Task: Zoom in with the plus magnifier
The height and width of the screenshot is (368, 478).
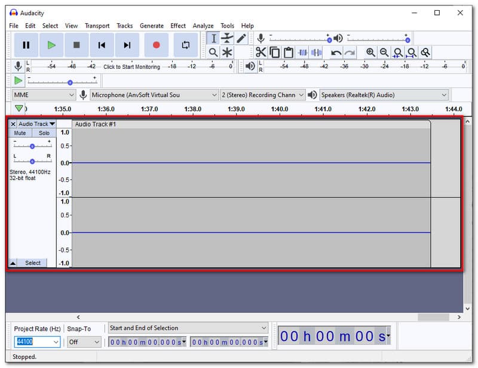Action: pyautogui.click(x=370, y=53)
